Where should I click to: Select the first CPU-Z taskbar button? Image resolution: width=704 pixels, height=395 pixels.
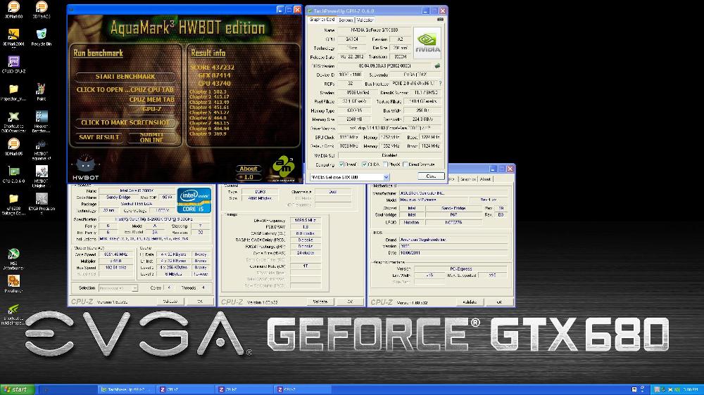[x=186, y=389]
